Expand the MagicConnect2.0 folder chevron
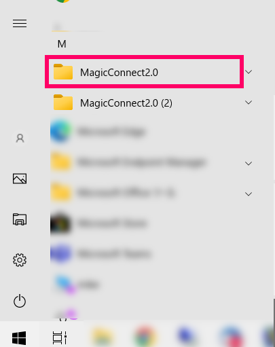This screenshot has width=275, height=347. pyautogui.click(x=249, y=72)
